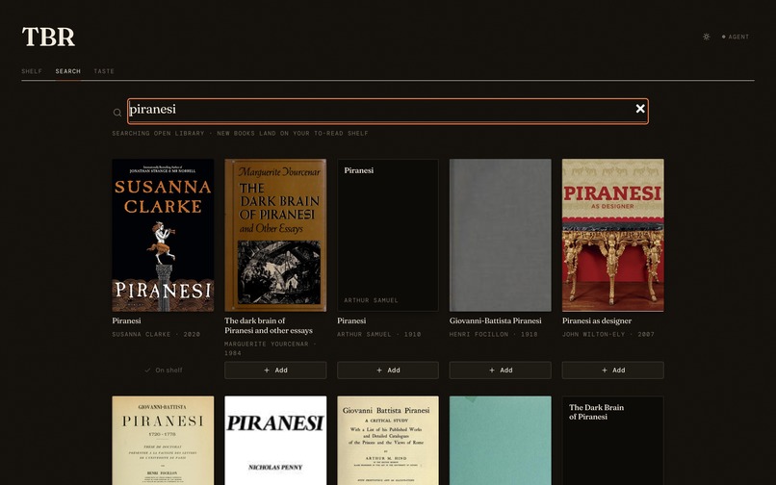776x485 pixels.
Task: Click 'ARTHUR SAMUEL · 1910' author line
Action: pos(379,335)
